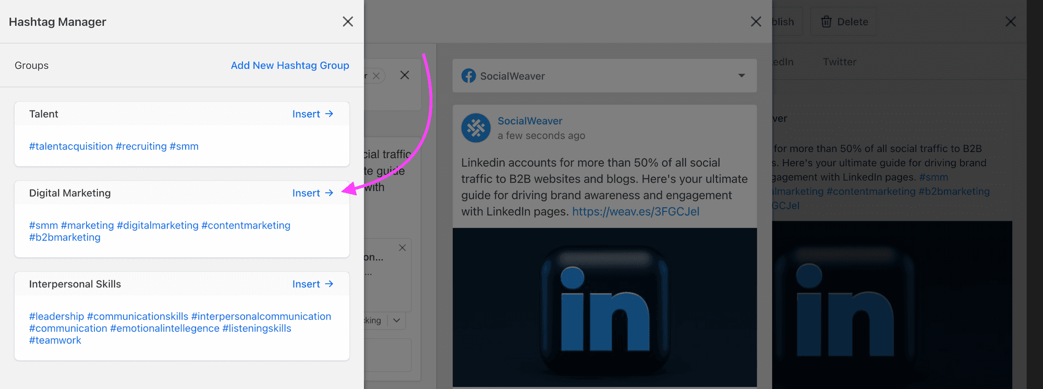Click the #contentmarketing hashtag in background post
Image resolution: width=1043 pixels, height=389 pixels.
(871, 191)
